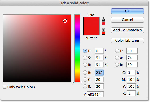Click Add To Swatches button
This screenshot has width=150, height=102.
(127, 30)
